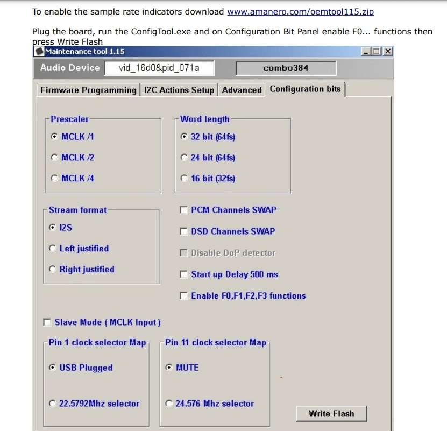
Task: Close the Maintenance tool window
Action: coord(388,52)
